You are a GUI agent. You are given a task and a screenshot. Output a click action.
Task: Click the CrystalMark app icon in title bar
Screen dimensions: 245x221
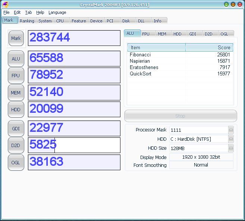5,4
